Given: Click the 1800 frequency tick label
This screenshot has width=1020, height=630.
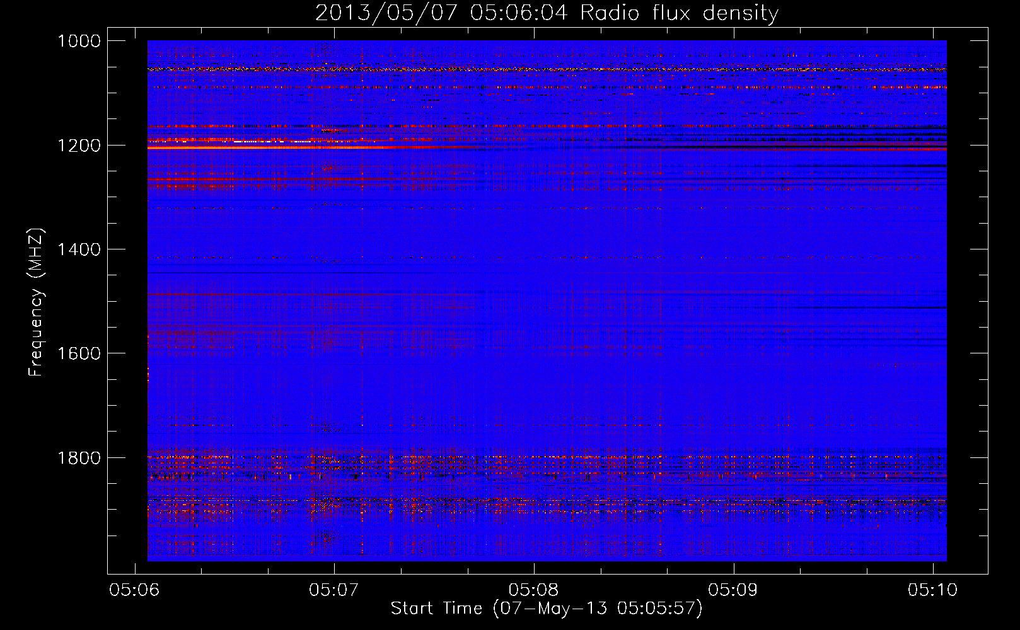Looking at the screenshot, I should [x=79, y=457].
